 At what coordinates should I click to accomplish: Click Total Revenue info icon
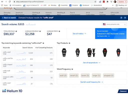16,31
